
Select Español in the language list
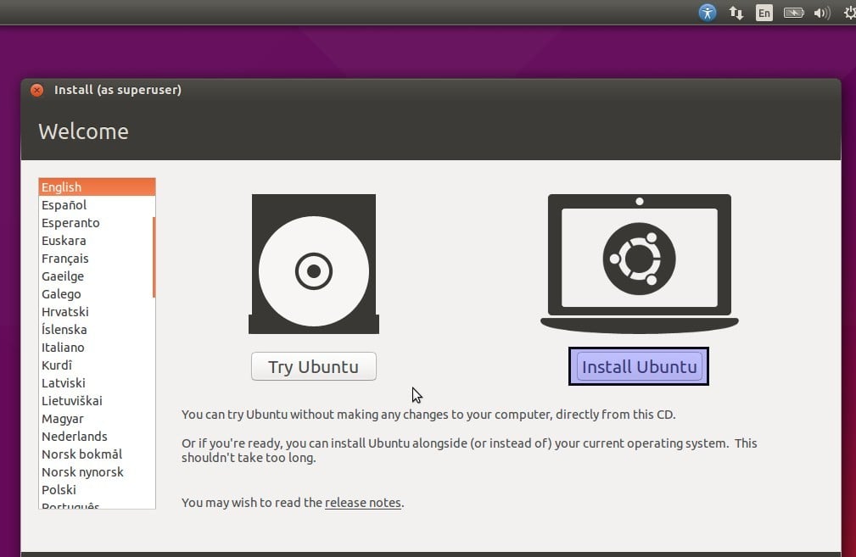click(98, 205)
